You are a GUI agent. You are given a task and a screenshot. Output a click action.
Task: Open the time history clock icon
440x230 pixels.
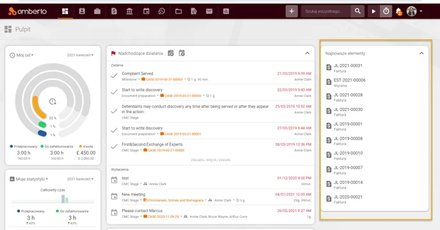(162, 11)
